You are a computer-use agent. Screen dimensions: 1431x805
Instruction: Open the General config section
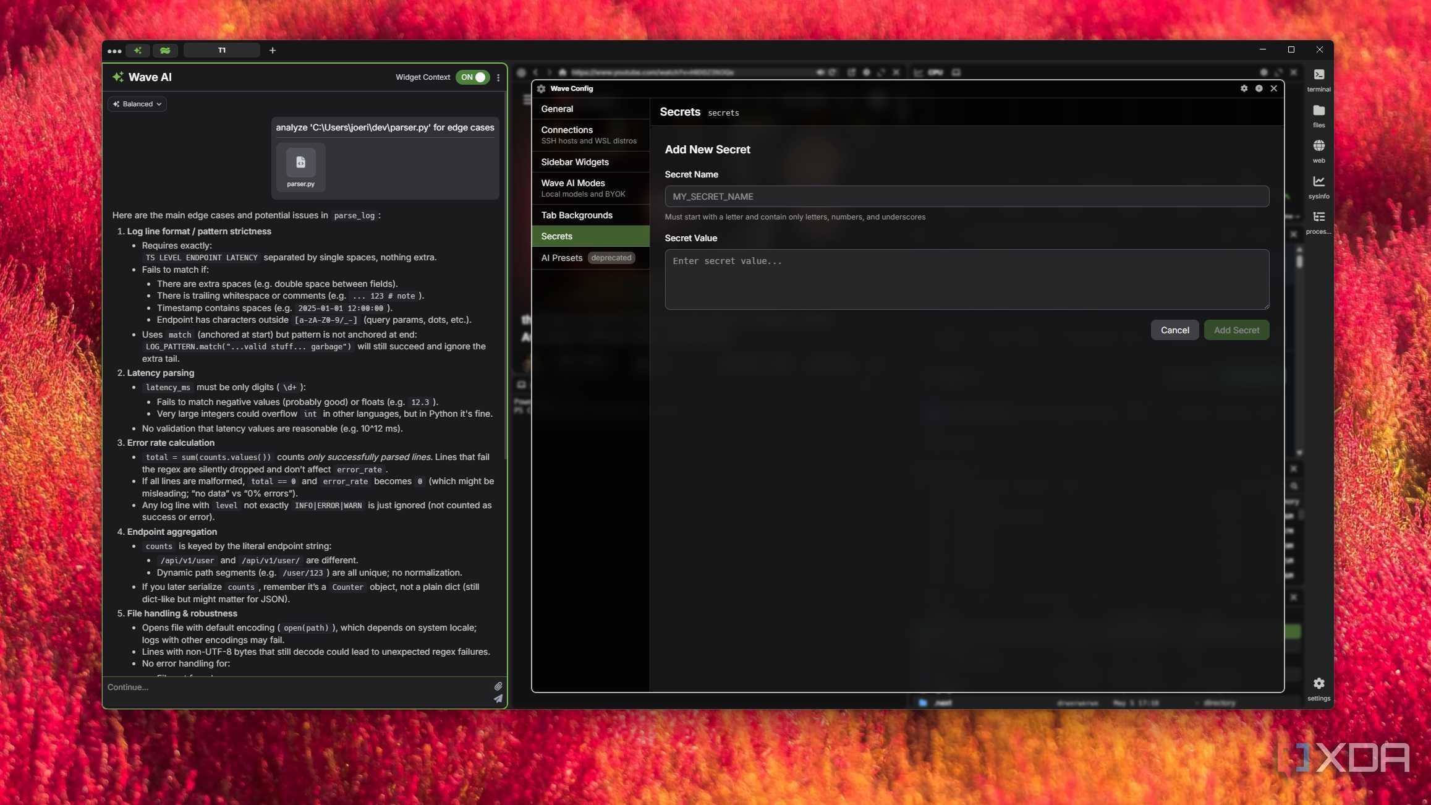[x=590, y=109]
